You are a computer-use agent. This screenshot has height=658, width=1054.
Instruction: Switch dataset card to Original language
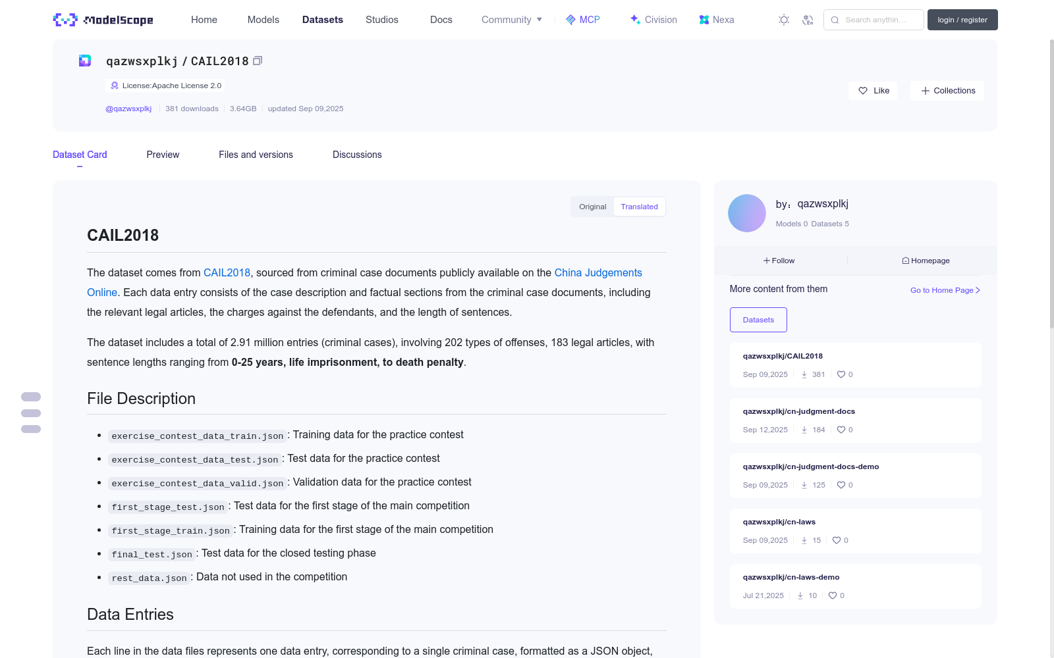(593, 207)
